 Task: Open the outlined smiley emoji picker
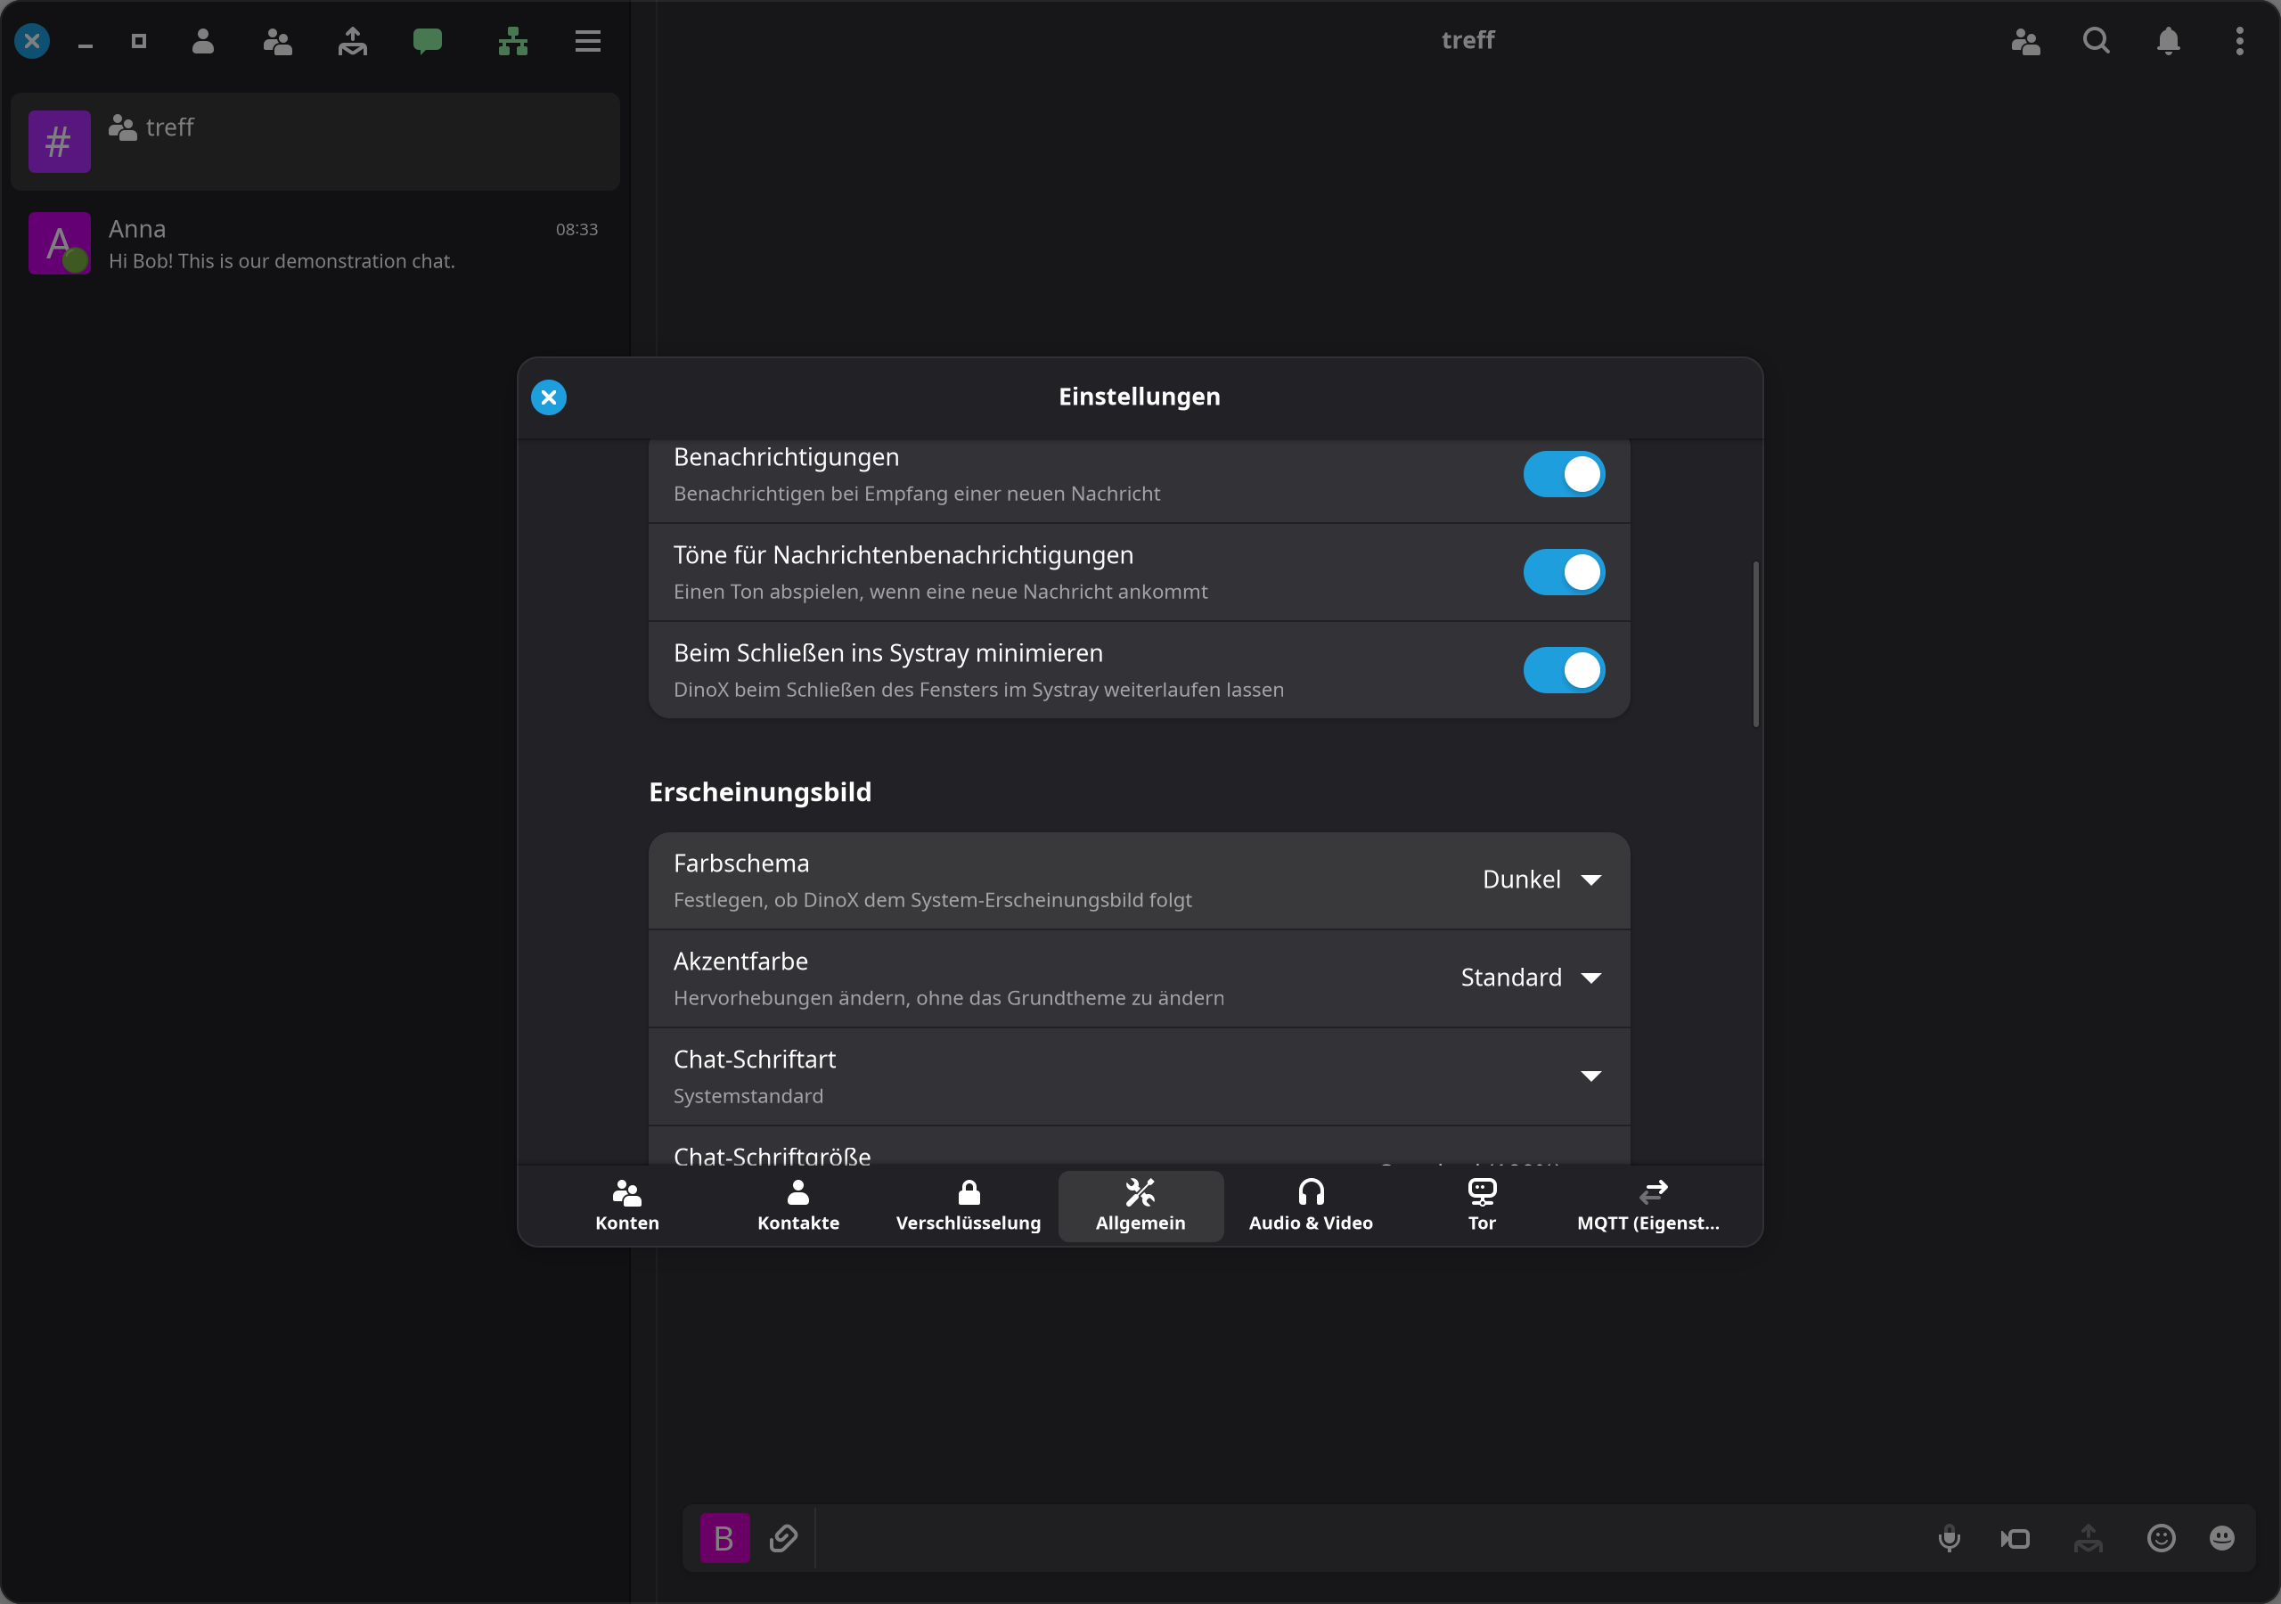pos(2162,1538)
